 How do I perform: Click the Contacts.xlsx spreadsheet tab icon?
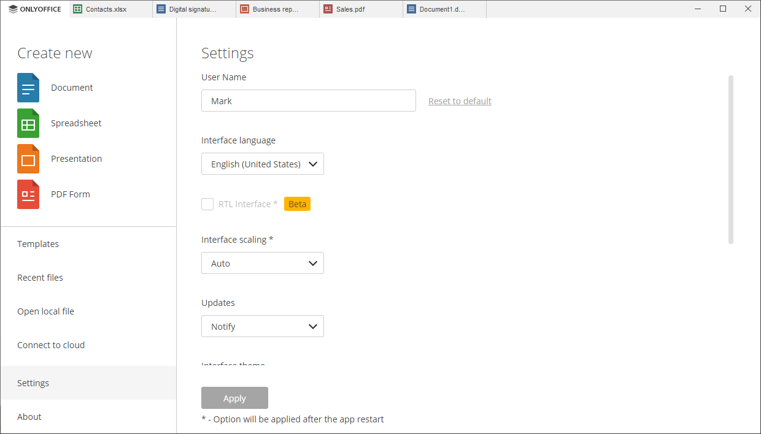(x=77, y=9)
